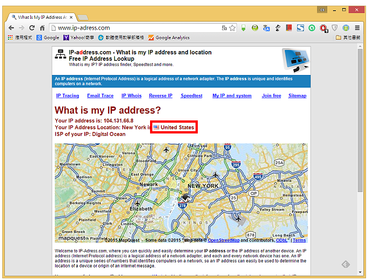Image resolution: width=370 pixels, height=280 pixels.
Task: Open the IP Whois link
Action: pyautogui.click(x=131, y=95)
